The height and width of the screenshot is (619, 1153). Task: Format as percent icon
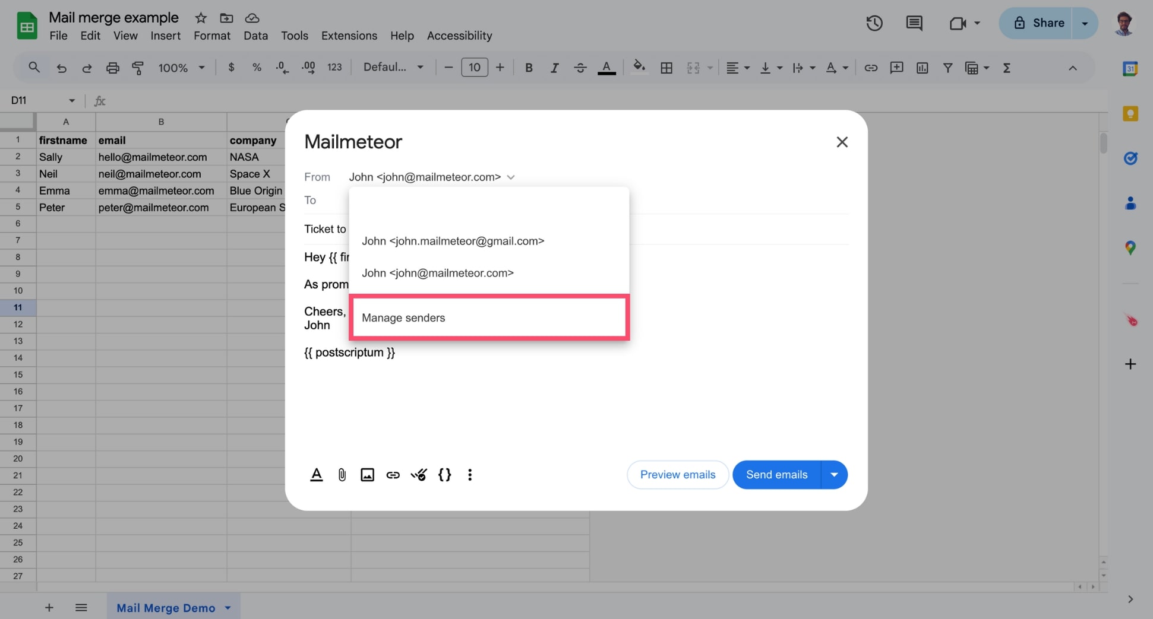257,68
